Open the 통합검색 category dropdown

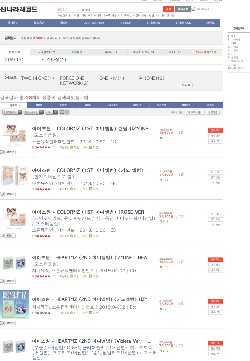pos(68,9)
